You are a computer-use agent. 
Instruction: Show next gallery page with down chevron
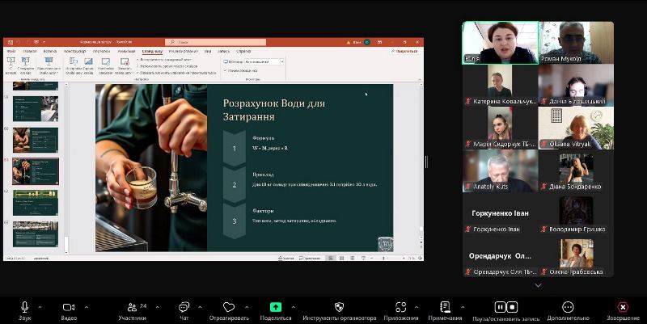coord(538,285)
